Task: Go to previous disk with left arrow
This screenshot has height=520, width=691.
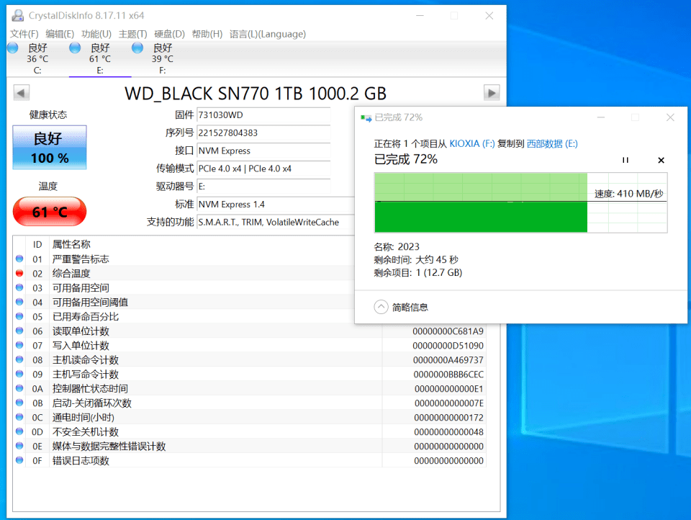Action: 21,93
